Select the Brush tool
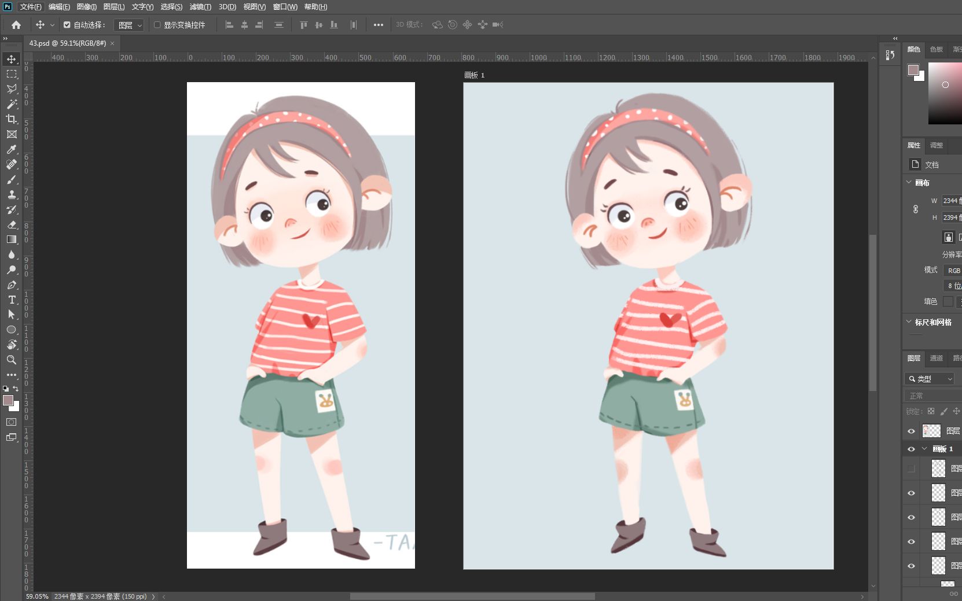 click(12, 179)
